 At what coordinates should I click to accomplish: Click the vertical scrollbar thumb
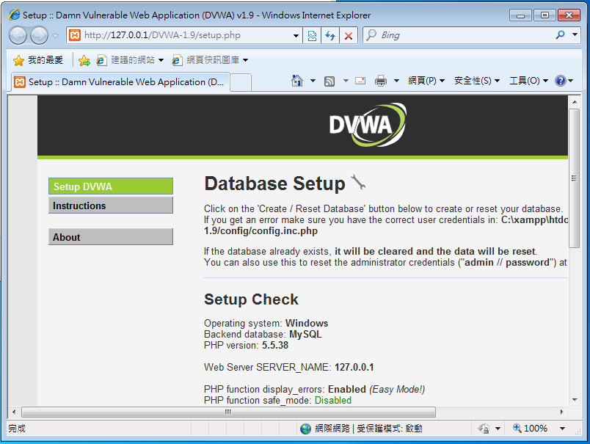(574, 178)
